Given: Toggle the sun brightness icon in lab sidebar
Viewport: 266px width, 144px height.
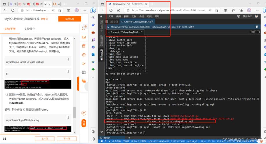Looking at the screenshot, I should tap(84, 64).
